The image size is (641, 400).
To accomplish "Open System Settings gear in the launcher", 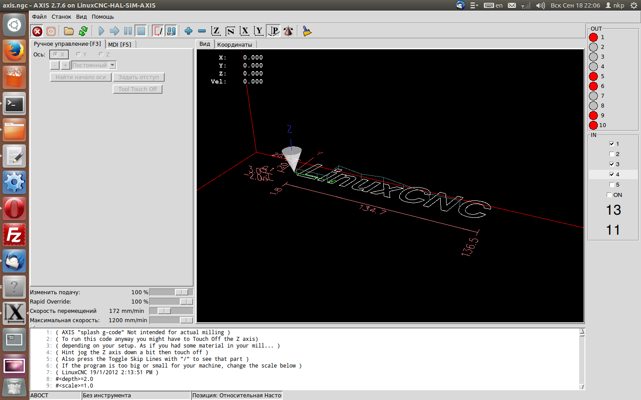I will [14, 182].
